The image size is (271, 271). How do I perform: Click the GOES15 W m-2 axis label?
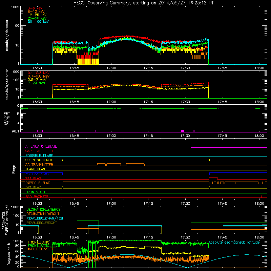tap(7, 118)
